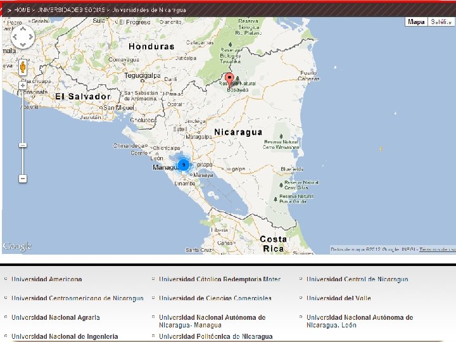This screenshot has height=342, width=456.
Task: Click the Juticalpa city label
Action: click(186, 58)
